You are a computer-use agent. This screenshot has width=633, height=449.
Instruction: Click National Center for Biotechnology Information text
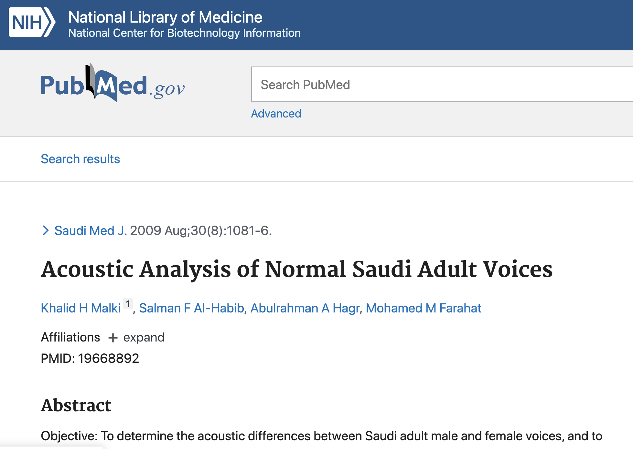184,33
